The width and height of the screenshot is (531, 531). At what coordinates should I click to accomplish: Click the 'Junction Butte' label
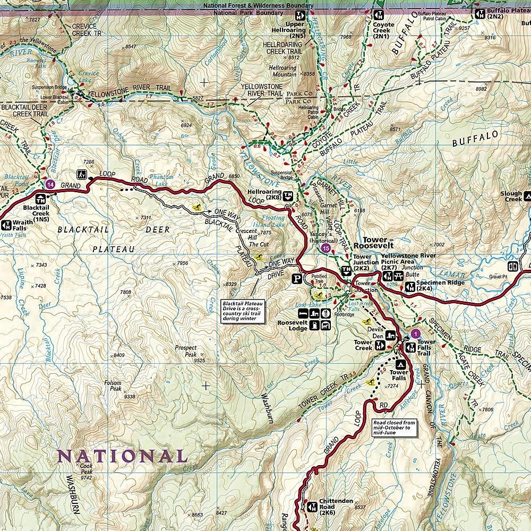pos(412,271)
